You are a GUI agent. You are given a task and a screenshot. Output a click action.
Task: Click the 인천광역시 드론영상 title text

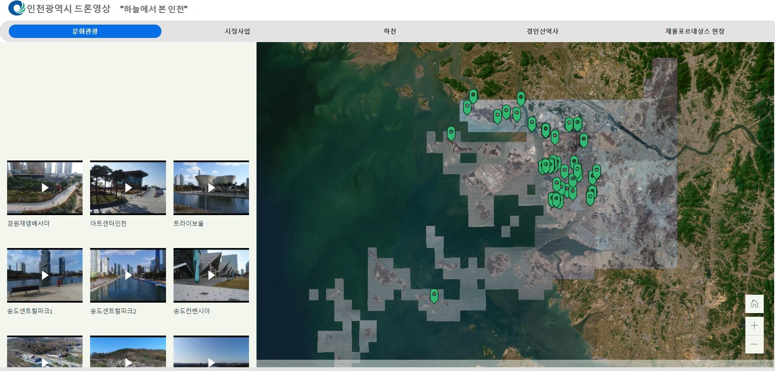69,9
